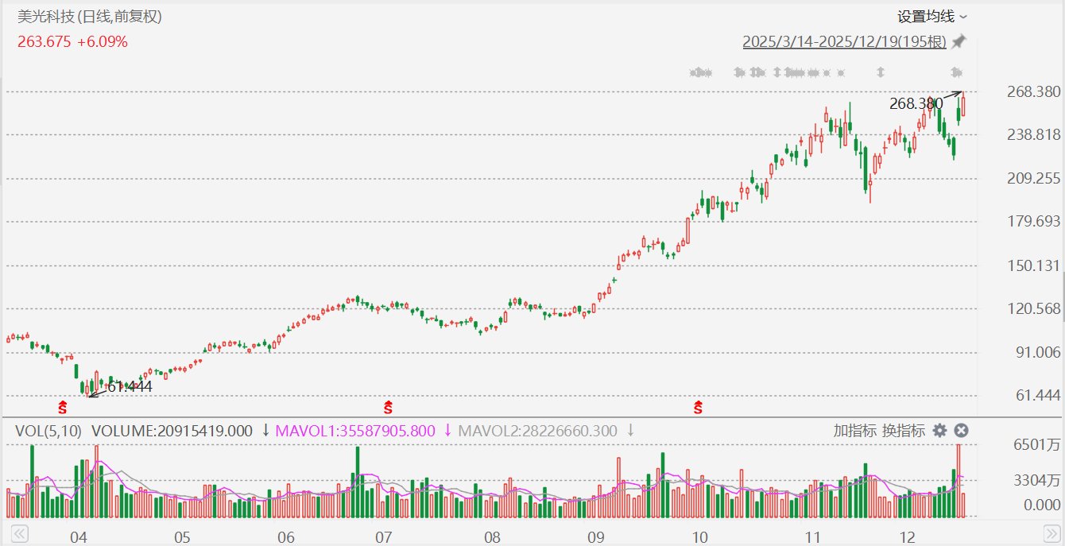Click the rightmost gray event marker above chart
The width and height of the screenshot is (1065, 546).
click(957, 73)
